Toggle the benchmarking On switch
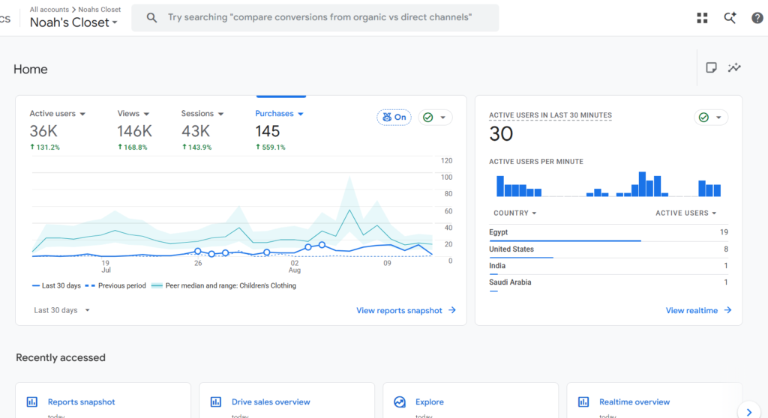The width and height of the screenshot is (768, 418). click(394, 118)
